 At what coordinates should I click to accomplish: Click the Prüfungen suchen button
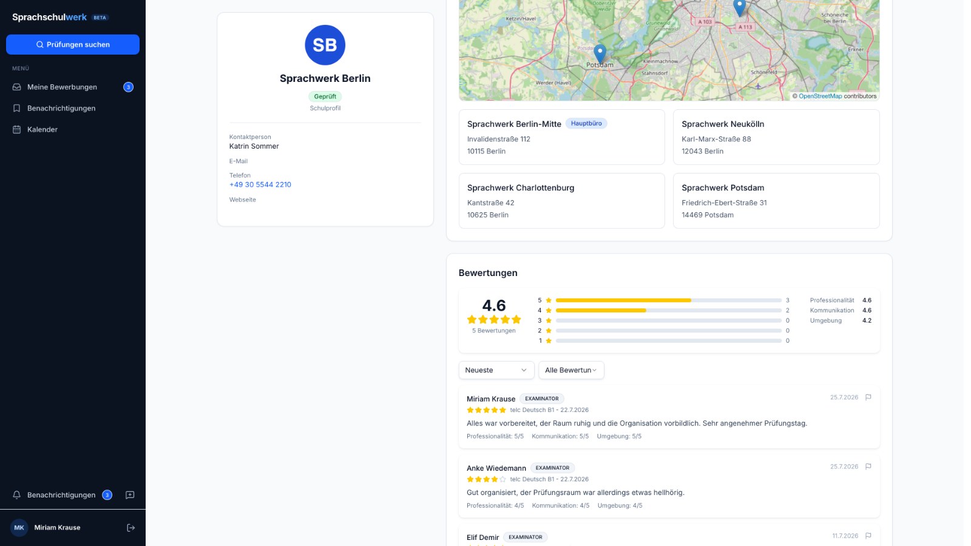tap(73, 44)
